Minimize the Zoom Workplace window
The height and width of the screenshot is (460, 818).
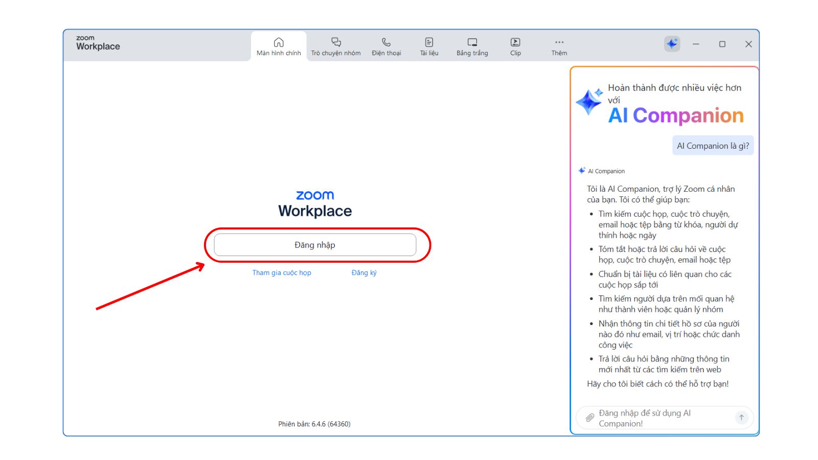696,44
